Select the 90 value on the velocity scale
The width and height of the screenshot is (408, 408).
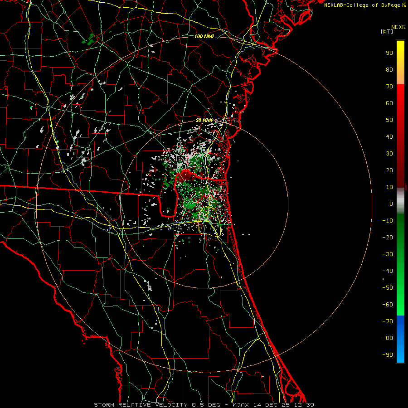pos(389,53)
